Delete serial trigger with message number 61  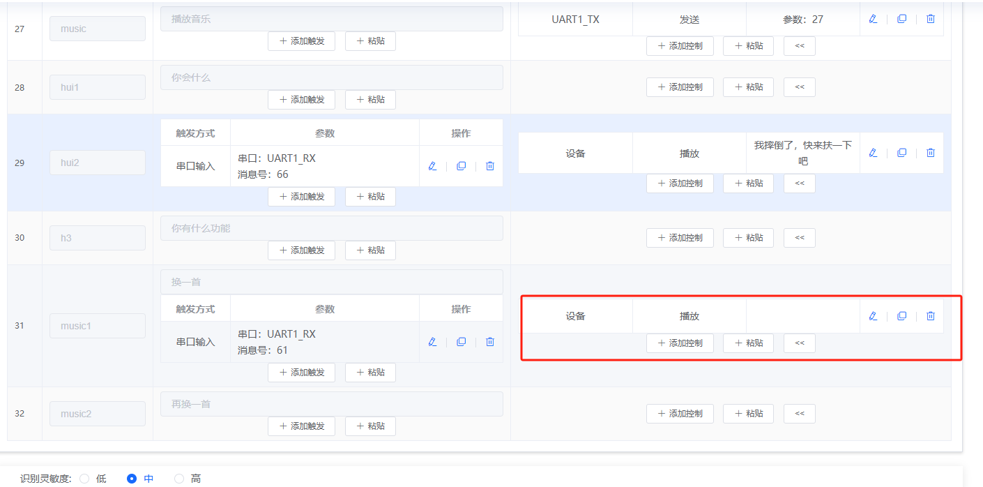489,342
